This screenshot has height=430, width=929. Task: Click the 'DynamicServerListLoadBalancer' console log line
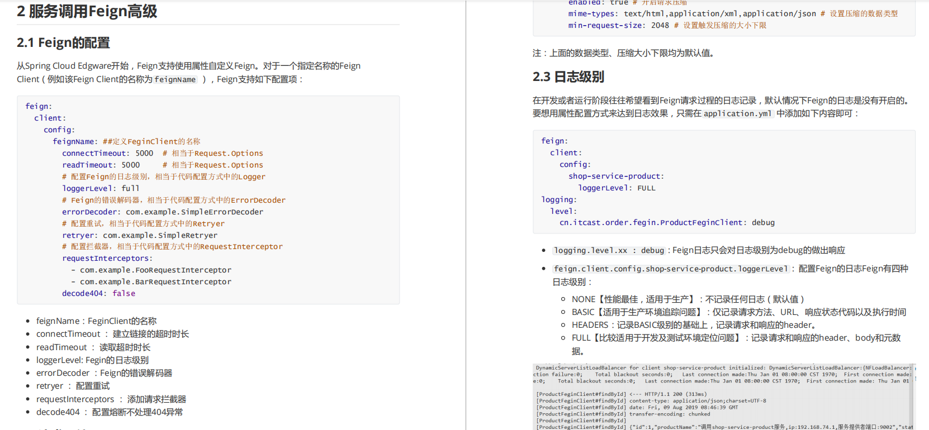pos(723,368)
